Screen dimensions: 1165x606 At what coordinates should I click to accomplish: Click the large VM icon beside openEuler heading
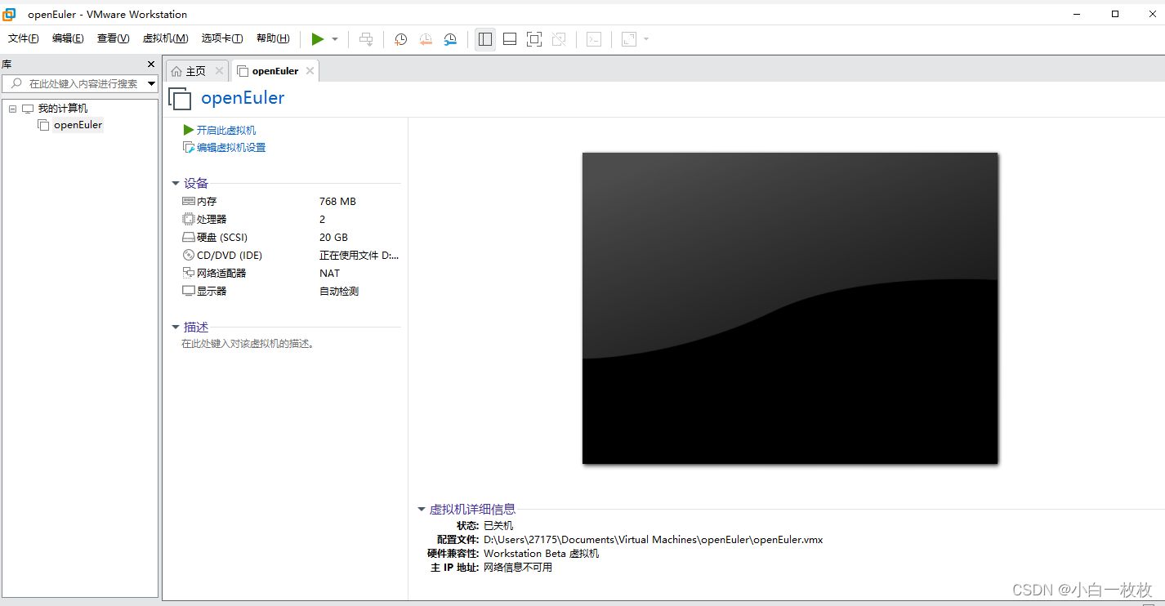pos(180,99)
